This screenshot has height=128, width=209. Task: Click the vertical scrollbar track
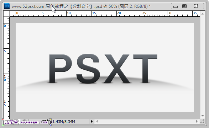[203, 65]
